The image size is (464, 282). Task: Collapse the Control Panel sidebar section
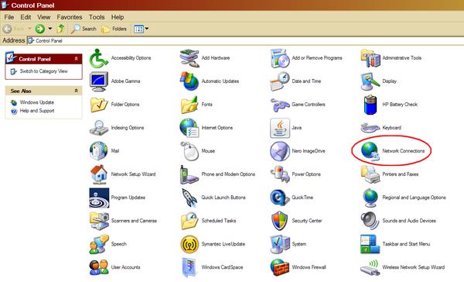click(x=76, y=59)
